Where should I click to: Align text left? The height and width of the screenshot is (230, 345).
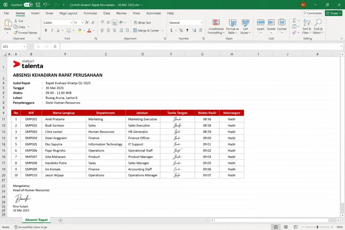[102, 30]
